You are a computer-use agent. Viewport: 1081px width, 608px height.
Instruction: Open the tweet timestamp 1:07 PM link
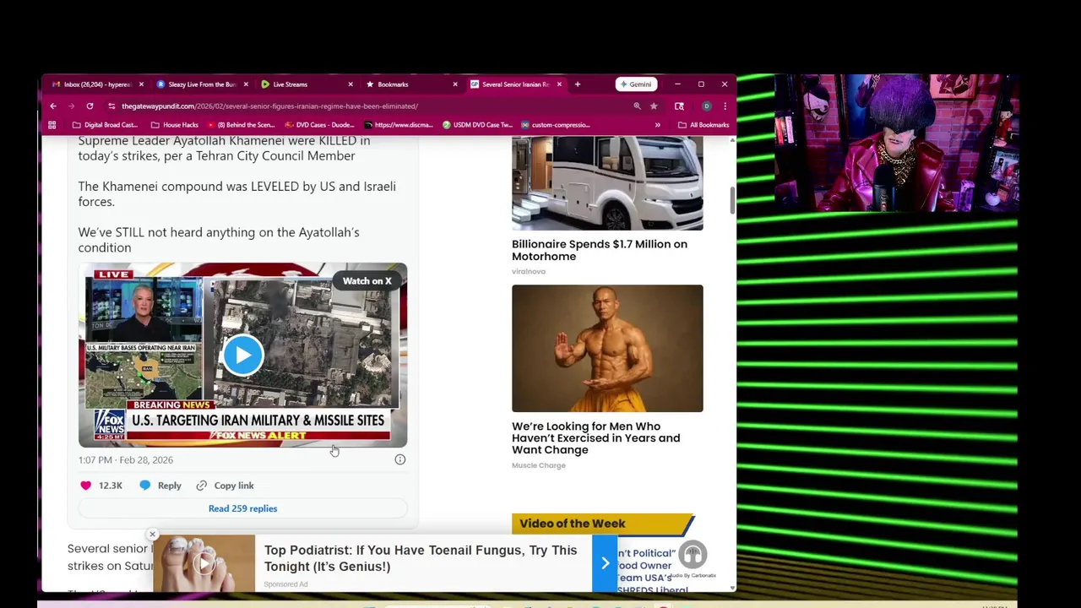[126, 460]
